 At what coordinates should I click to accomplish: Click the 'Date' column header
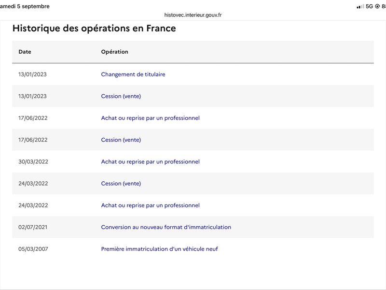pyautogui.click(x=25, y=52)
